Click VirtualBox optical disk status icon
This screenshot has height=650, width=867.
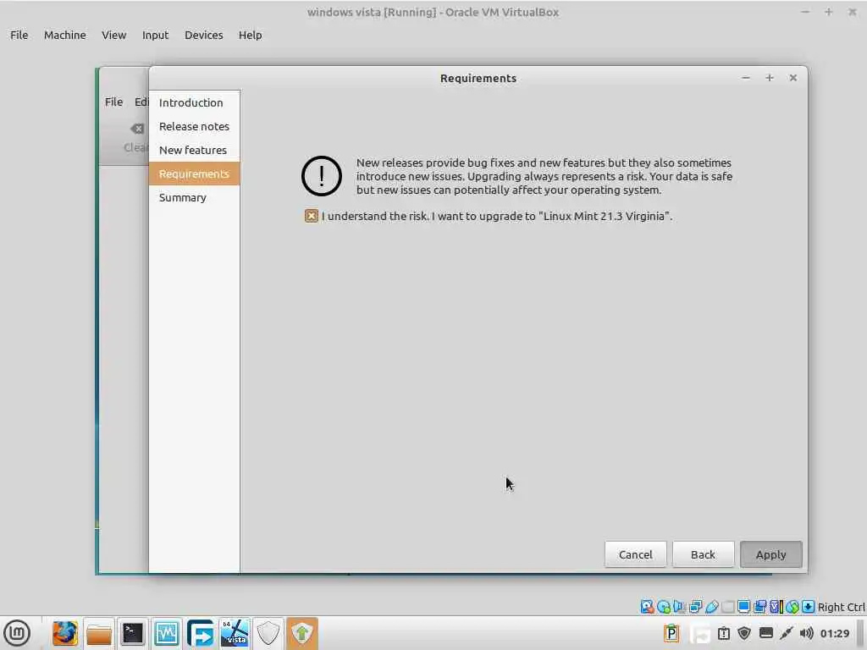coord(664,607)
